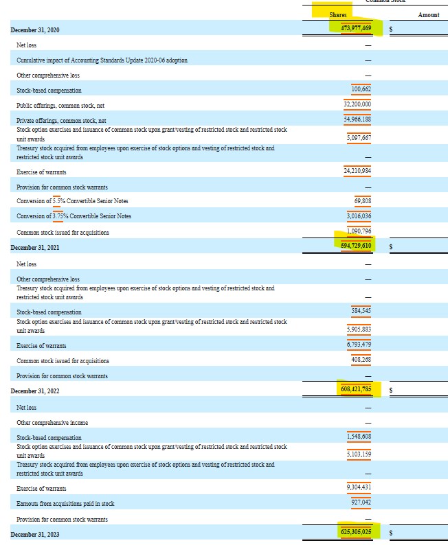This screenshot has height=545, width=448.
Task: Select the value 54,966,188
Action: pyautogui.click(x=357, y=119)
